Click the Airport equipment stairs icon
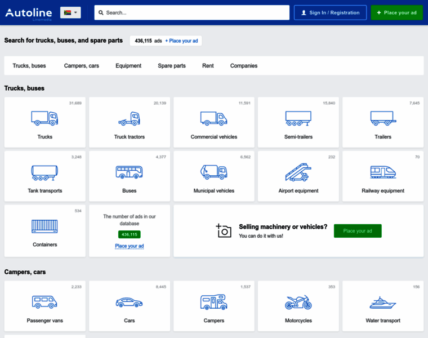428x338 pixels. tap(298, 172)
